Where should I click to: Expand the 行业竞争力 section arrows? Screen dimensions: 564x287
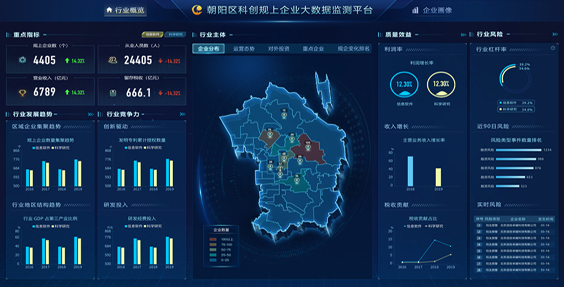182,114
